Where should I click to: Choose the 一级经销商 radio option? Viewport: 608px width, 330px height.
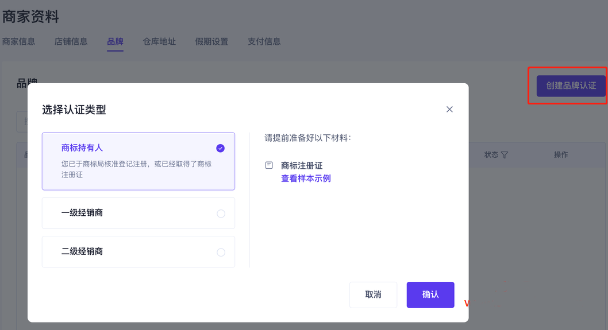[x=221, y=213]
